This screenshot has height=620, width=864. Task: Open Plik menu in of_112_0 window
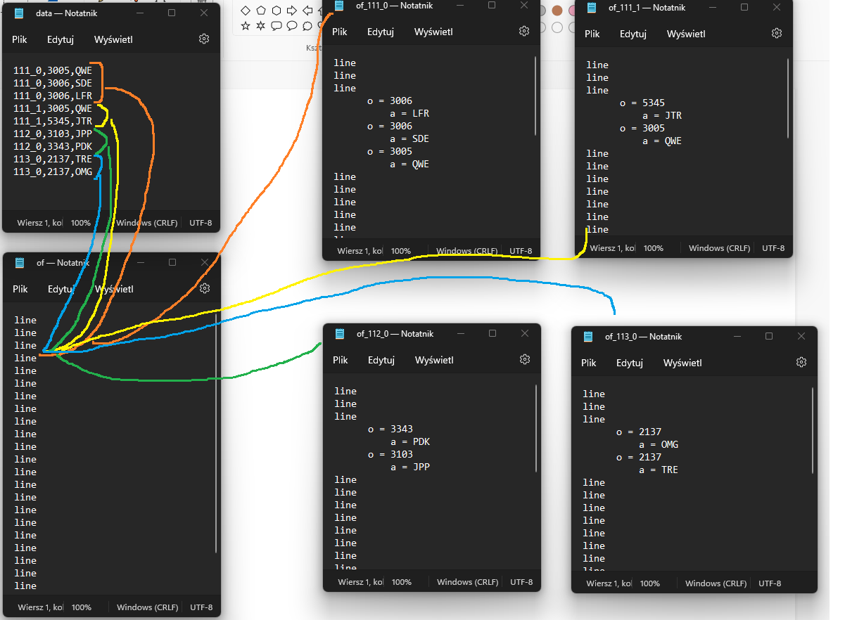[x=341, y=360]
